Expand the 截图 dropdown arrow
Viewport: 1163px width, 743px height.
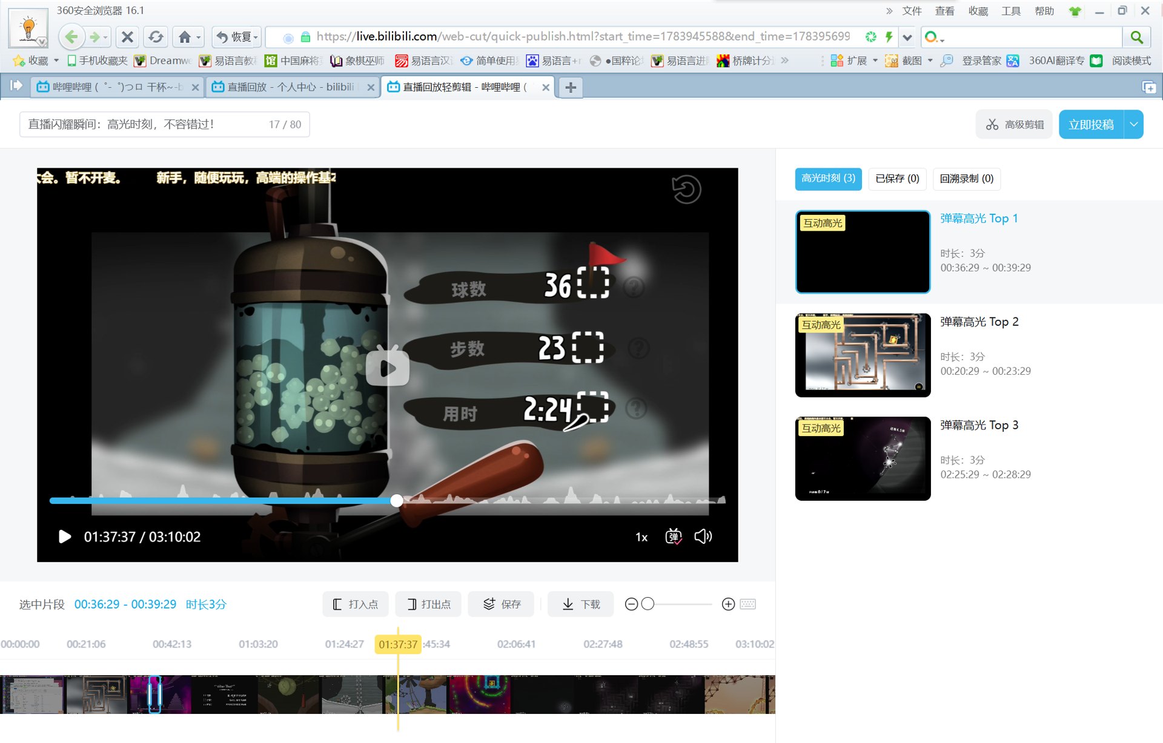pos(930,61)
